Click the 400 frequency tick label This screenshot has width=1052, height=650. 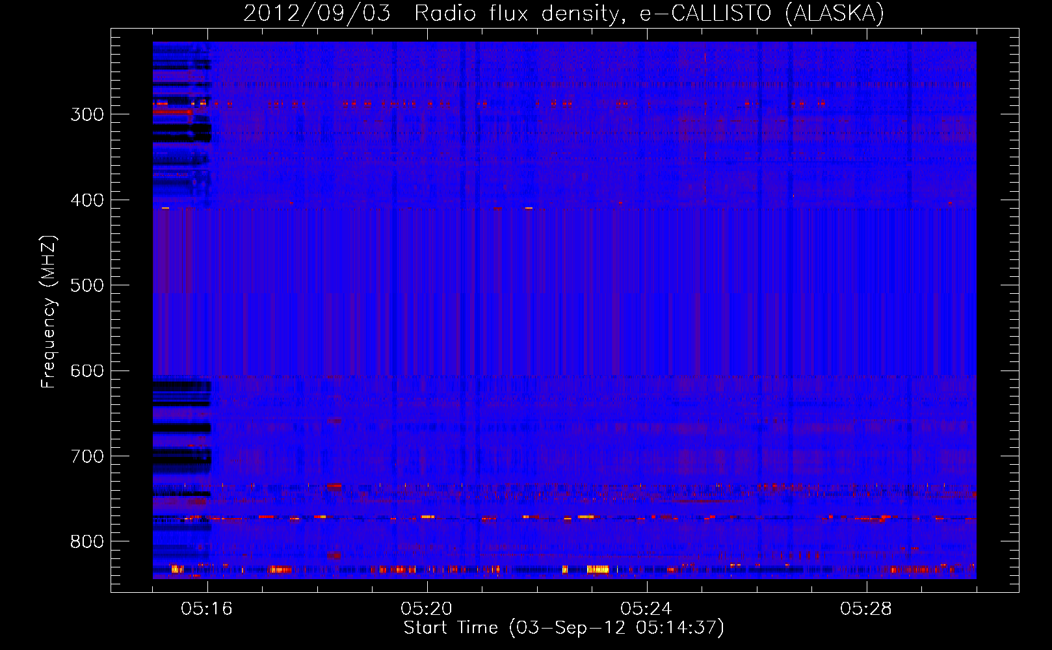click(87, 200)
